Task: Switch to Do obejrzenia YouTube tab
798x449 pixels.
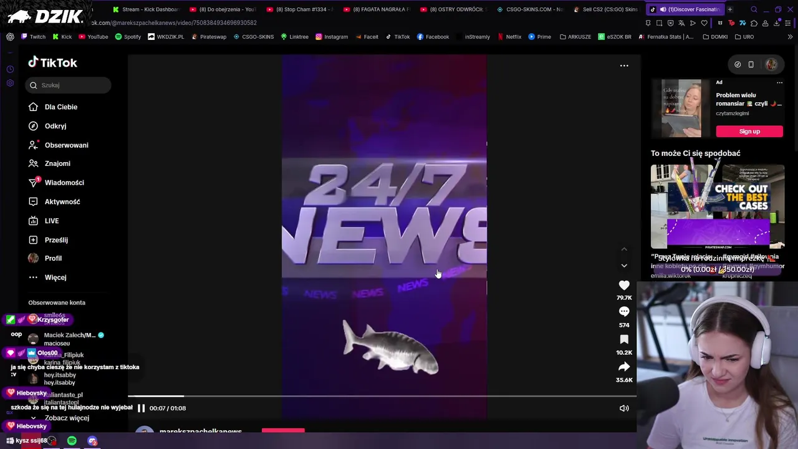Action: click(x=223, y=9)
